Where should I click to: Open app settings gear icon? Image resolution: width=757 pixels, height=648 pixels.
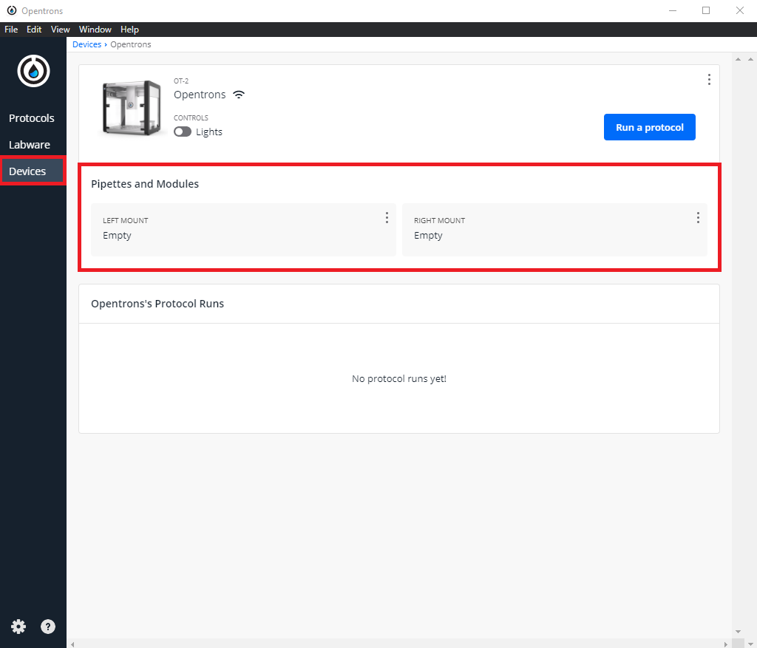tap(18, 627)
